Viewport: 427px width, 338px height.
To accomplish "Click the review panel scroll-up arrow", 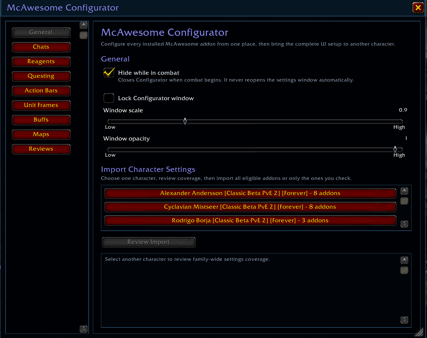I will pos(404,260).
